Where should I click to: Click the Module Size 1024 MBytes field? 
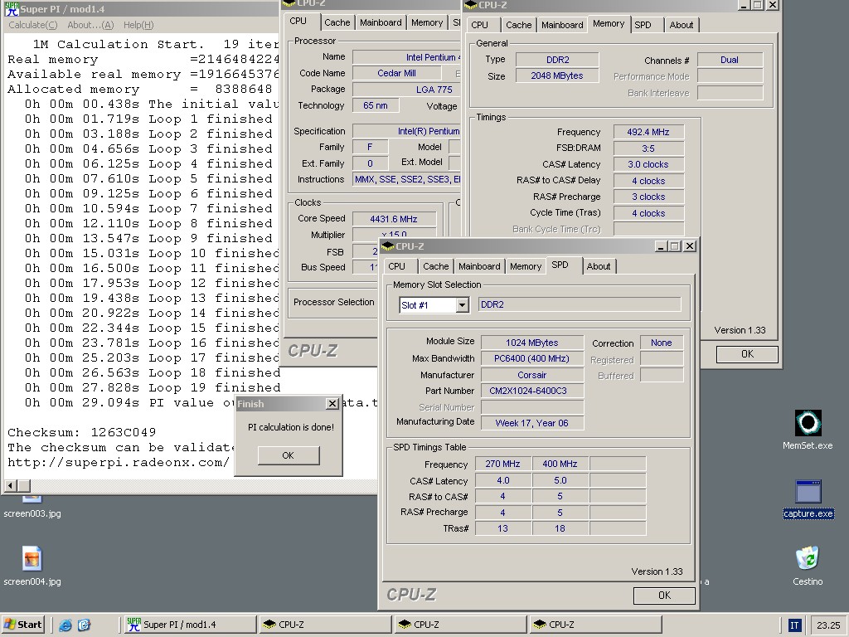(x=532, y=343)
